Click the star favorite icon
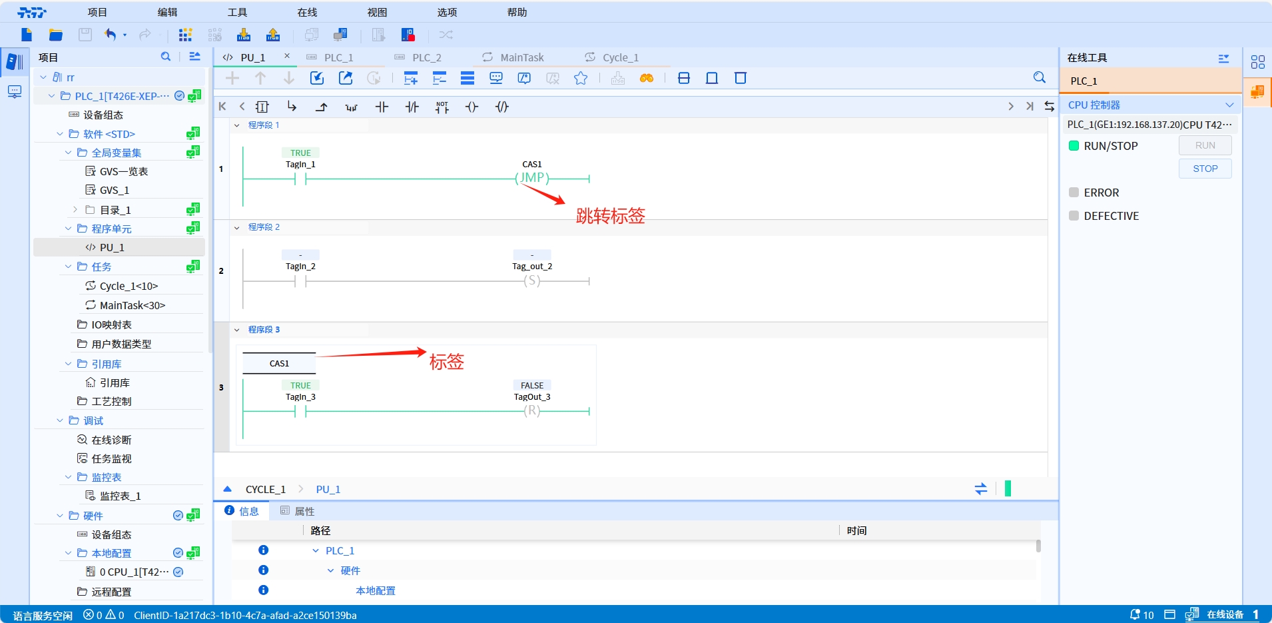Viewport: 1272px width, 623px height. click(581, 79)
